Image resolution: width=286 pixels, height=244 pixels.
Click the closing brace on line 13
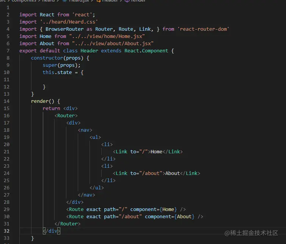coord(33,94)
